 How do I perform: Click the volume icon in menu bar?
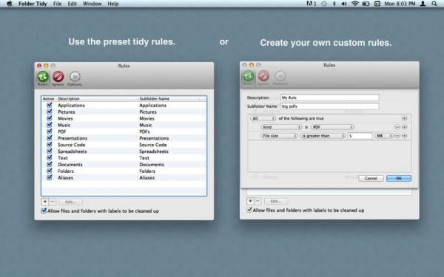(344, 4)
